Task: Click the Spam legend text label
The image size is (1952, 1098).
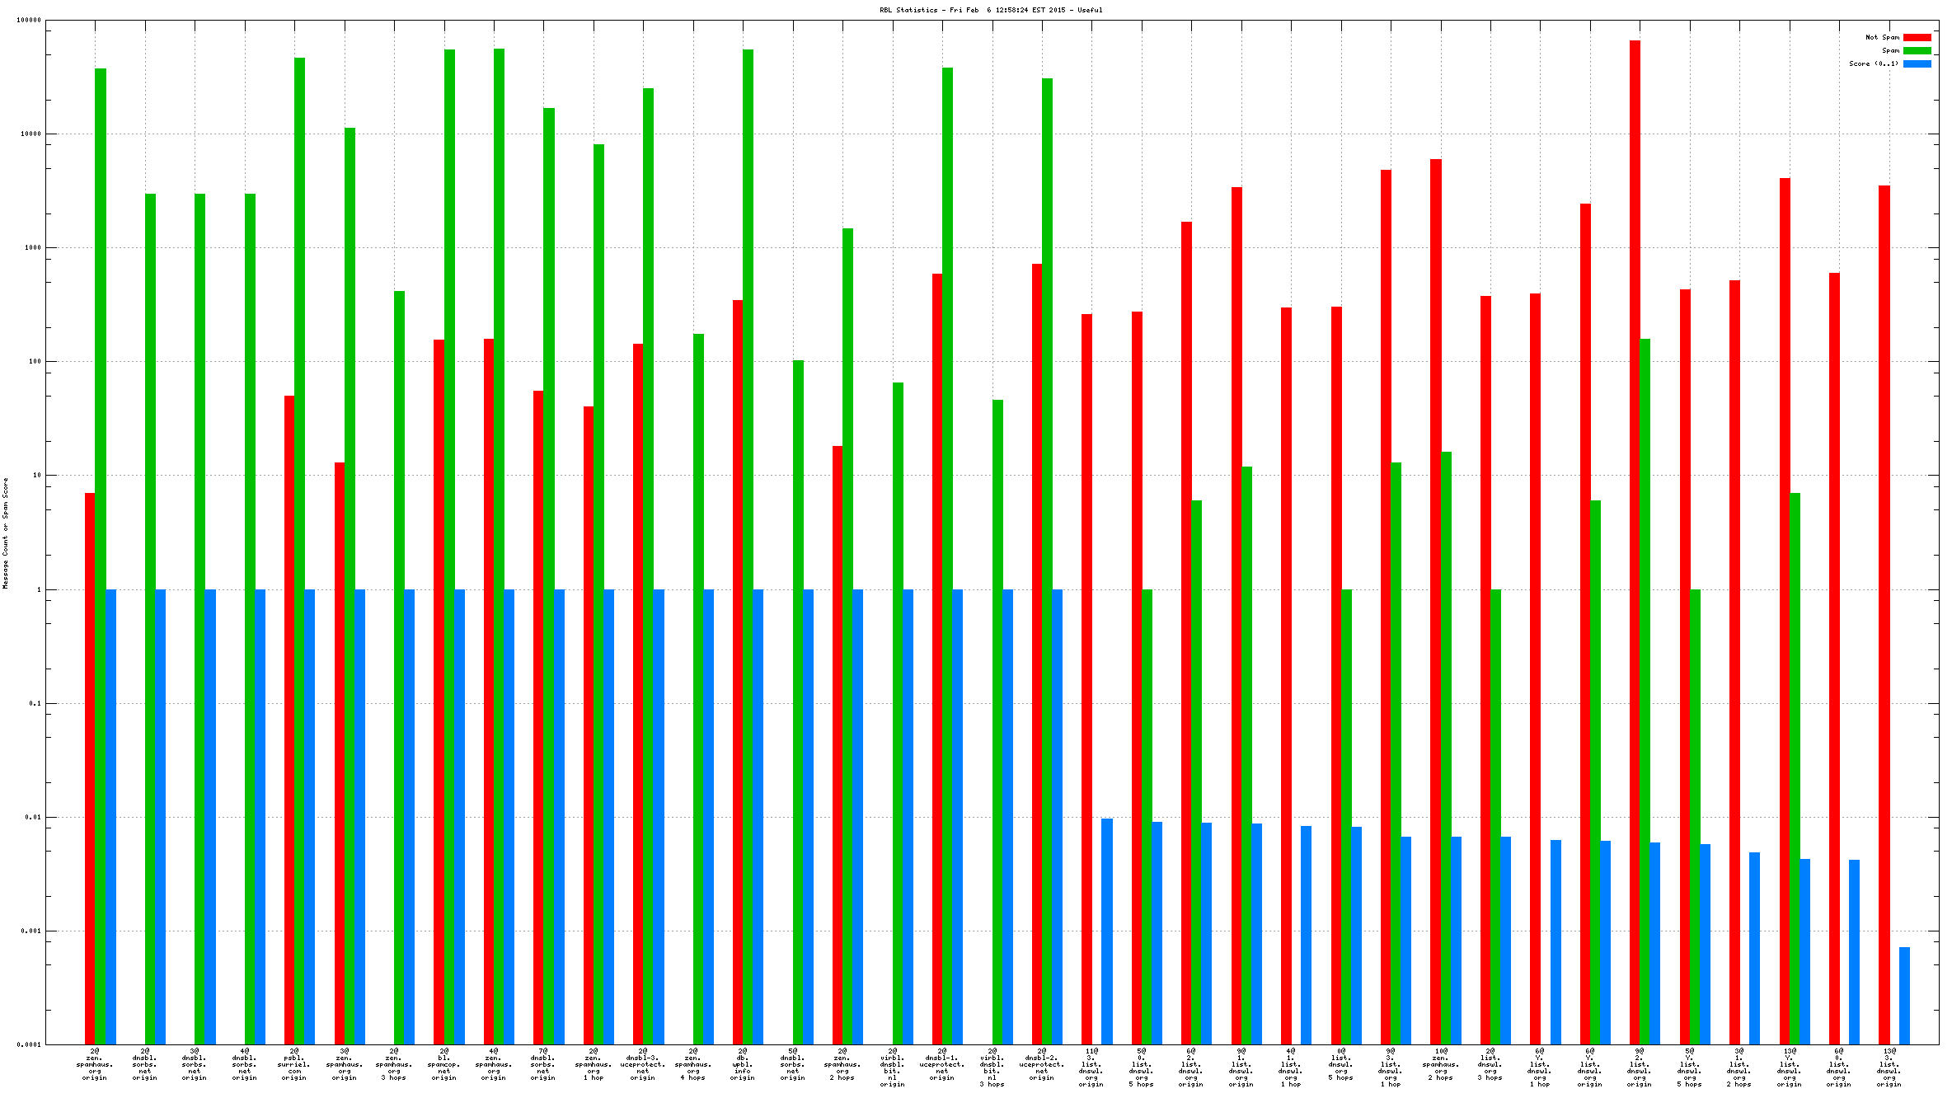Action: [1889, 50]
